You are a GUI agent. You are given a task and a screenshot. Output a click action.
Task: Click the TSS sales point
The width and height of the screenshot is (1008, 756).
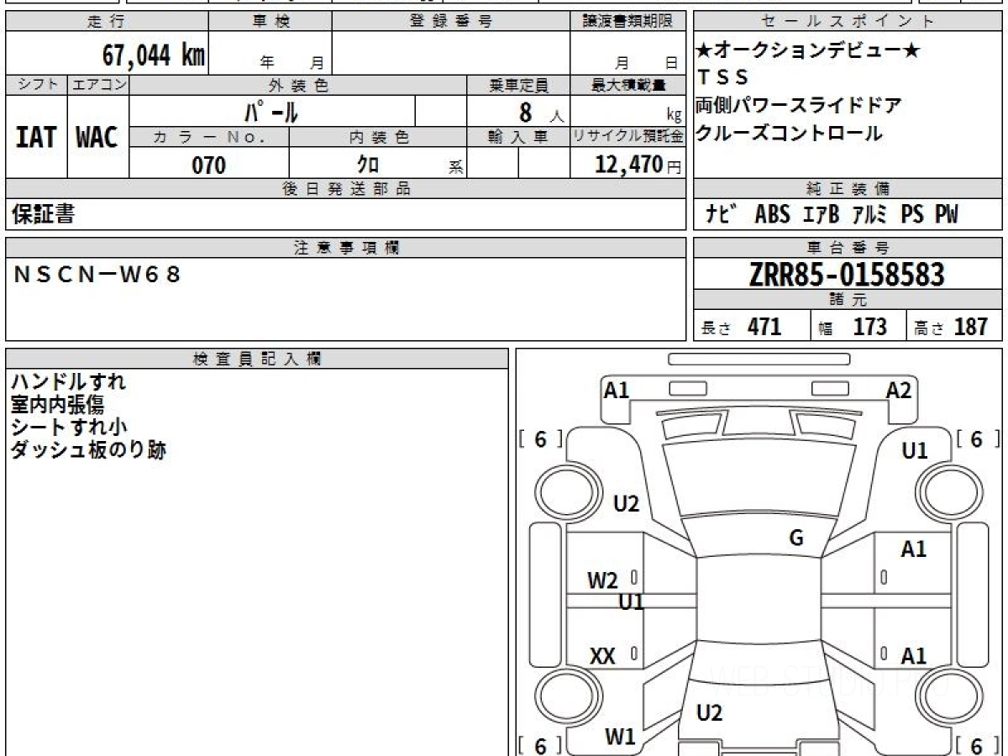(x=723, y=78)
